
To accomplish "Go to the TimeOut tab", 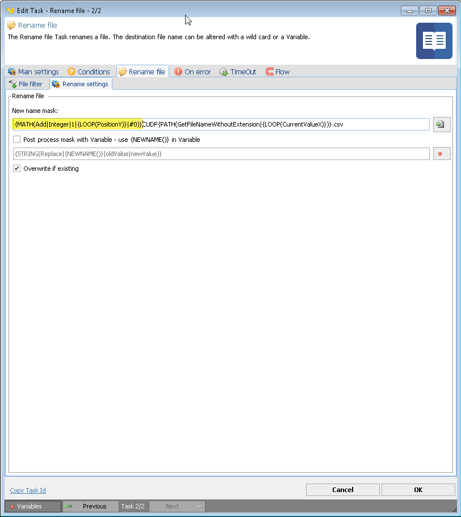I will tap(238, 72).
